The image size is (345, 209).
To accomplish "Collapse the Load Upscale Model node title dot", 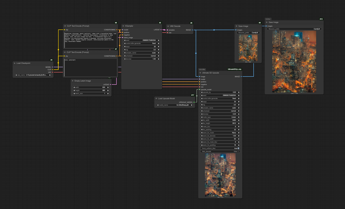I will click(156, 99).
